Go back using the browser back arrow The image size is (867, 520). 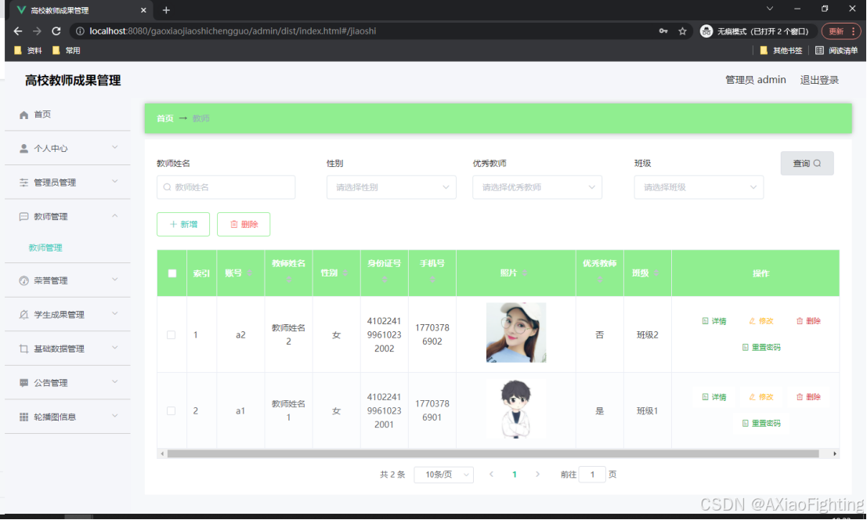[x=18, y=31]
